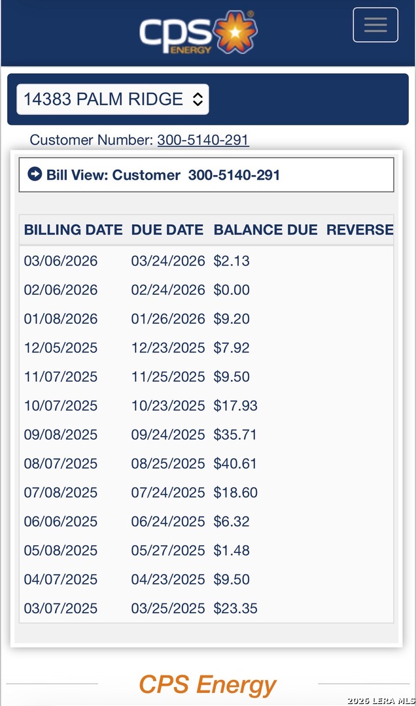Select the 03/06/2026 billing row
Image resolution: width=416 pixels, height=706 pixels.
click(61, 261)
